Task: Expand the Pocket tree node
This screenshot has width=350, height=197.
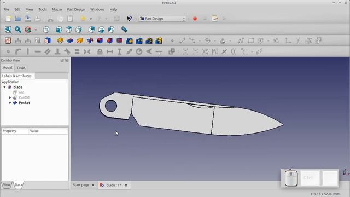Action: [10, 103]
